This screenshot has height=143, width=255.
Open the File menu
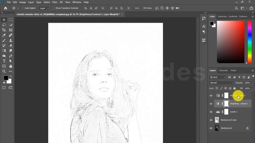pyautogui.click(x=9, y=2)
